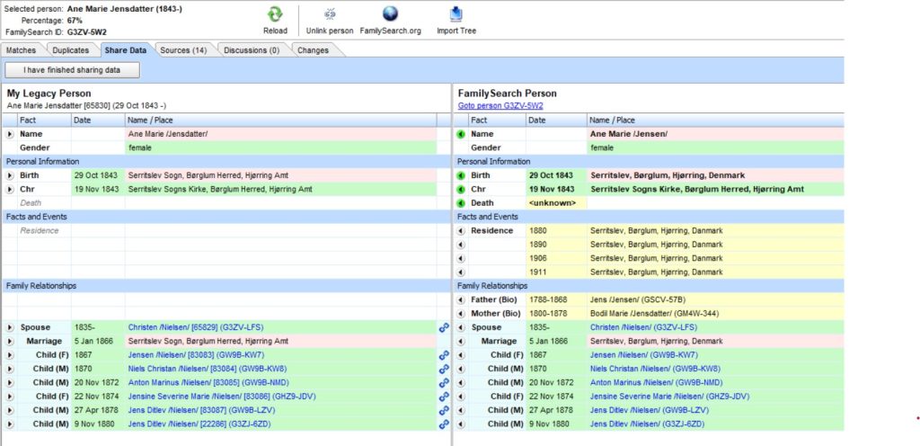Open FamilySearch spouse Christen Nielsen (G3ZV-LFS) link
Viewport: 920px width, 446px height.
(x=643, y=327)
